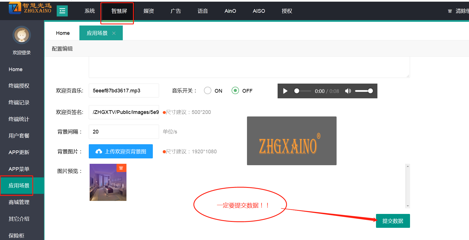The image size is (469, 240).
Task: Click 上传欢迎页背景图 upload button
Action: [x=121, y=151]
